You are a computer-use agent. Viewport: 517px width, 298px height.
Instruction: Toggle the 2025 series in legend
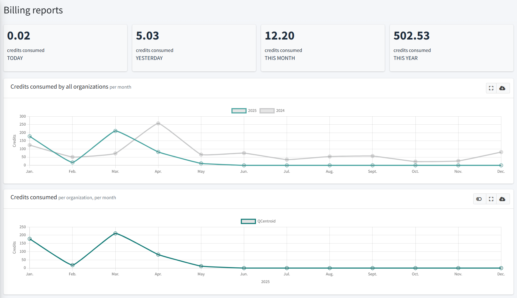pyautogui.click(x=239, y=111)
